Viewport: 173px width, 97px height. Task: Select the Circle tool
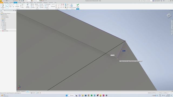[x=10, y=5]
